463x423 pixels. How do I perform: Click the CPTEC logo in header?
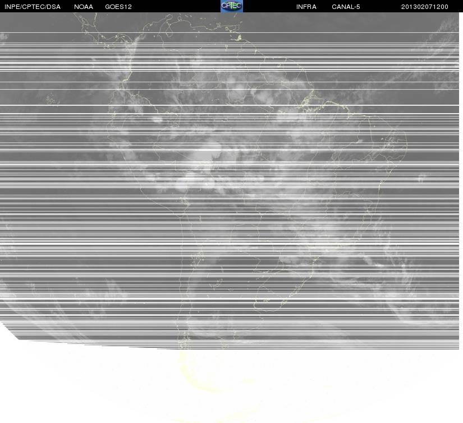(x=232, y=6)
